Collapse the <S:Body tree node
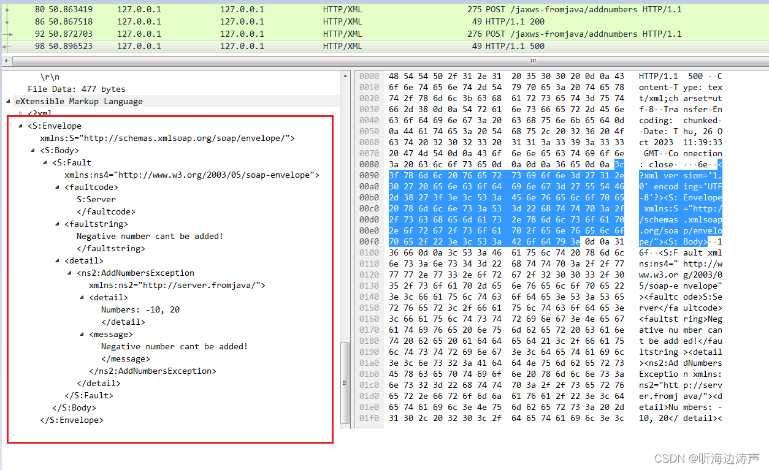 click(33, 150)
